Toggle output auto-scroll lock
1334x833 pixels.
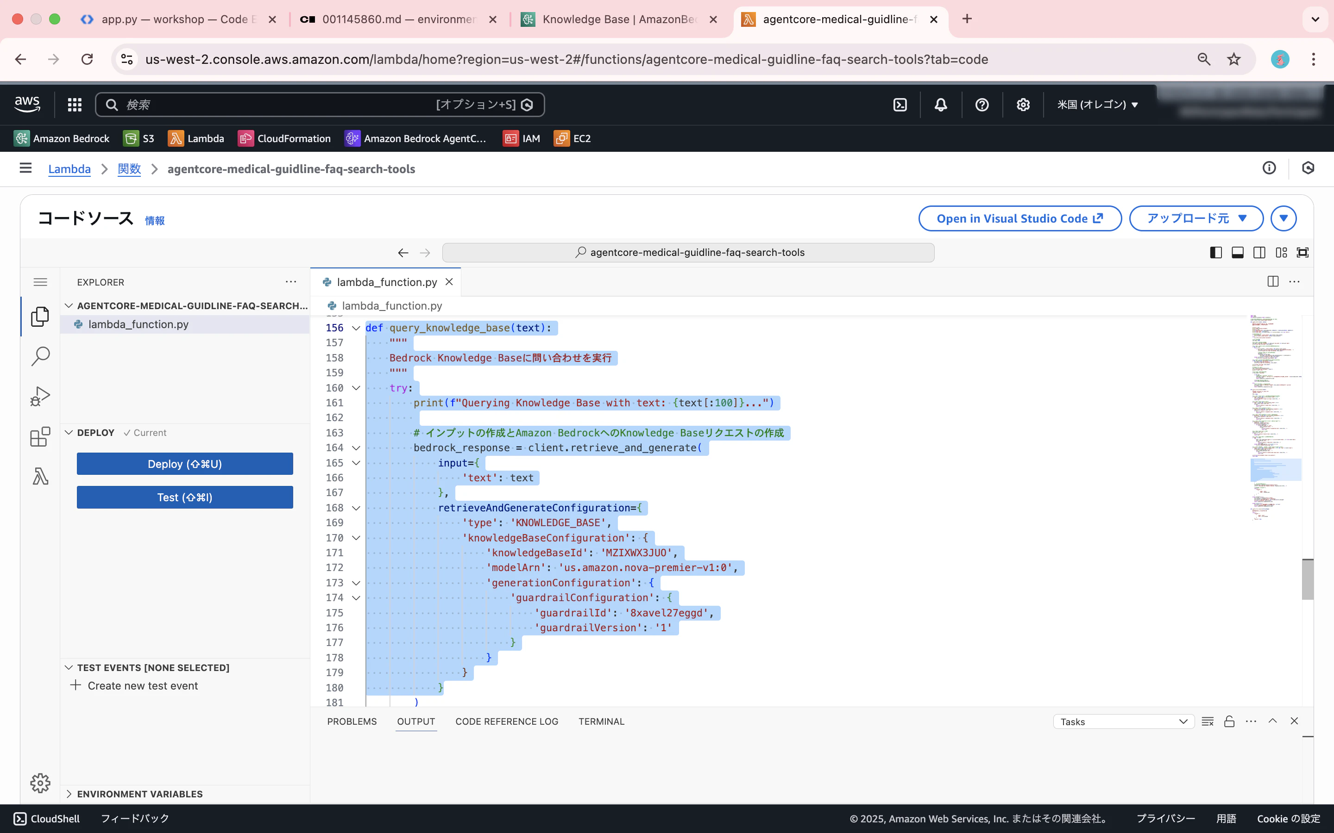1229,721
